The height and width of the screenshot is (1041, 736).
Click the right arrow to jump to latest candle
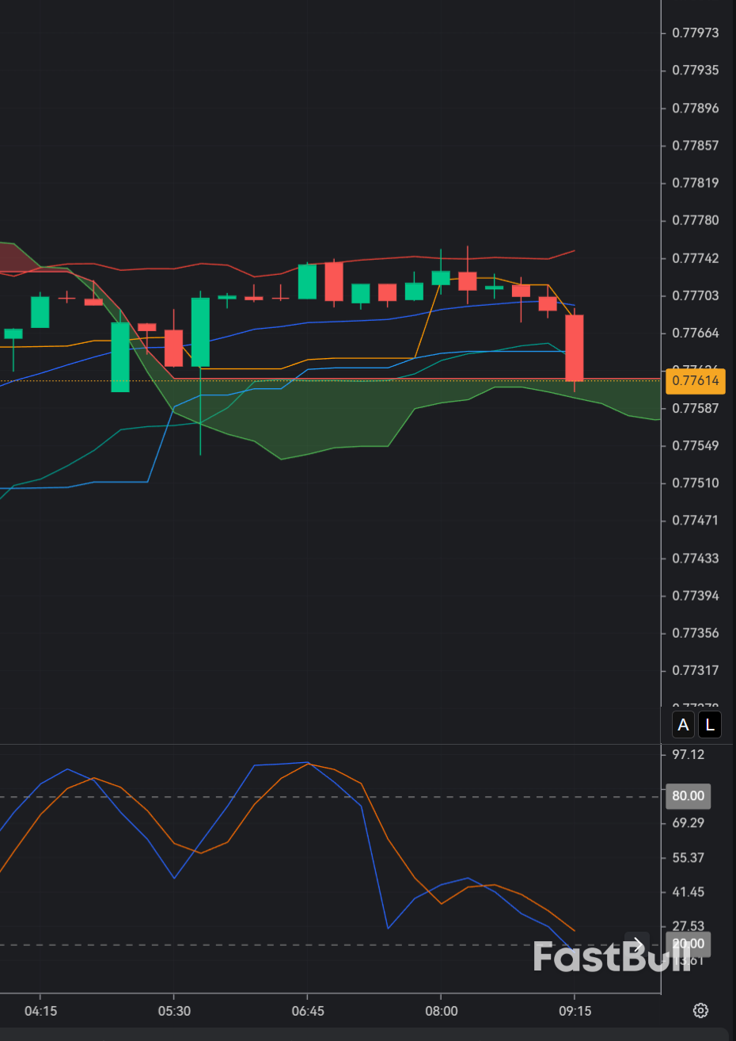(638, 944)
